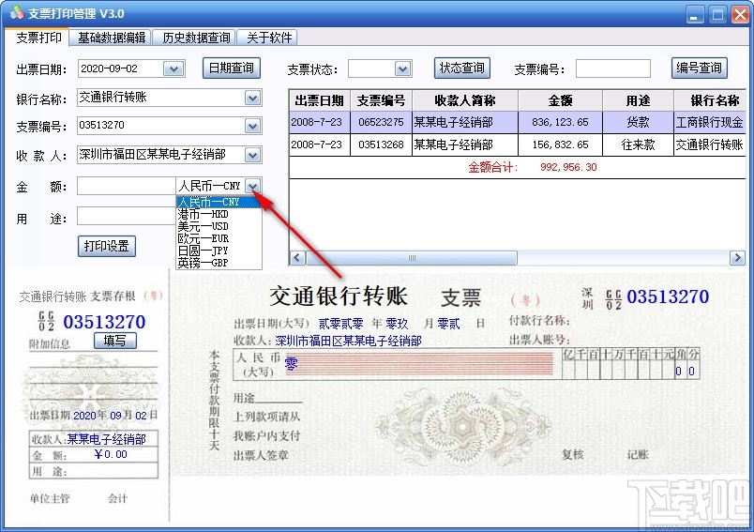This screenshot has width=754, height=532.
Task: Expand the 支票状态 dropdown
Action: (x=402, y=68)
